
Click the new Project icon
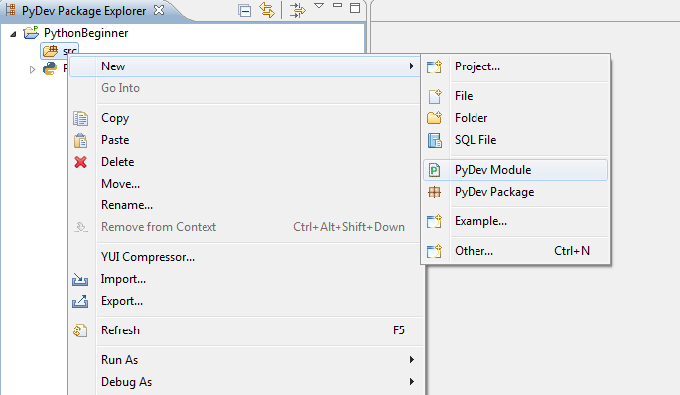(x=434, y=66)
